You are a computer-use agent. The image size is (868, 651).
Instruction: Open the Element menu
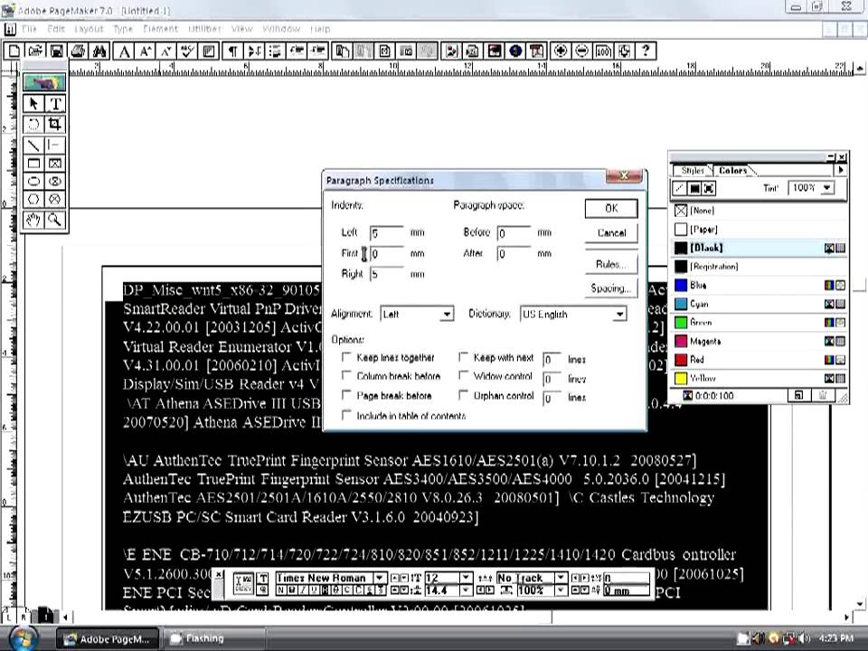coord(161,29)
